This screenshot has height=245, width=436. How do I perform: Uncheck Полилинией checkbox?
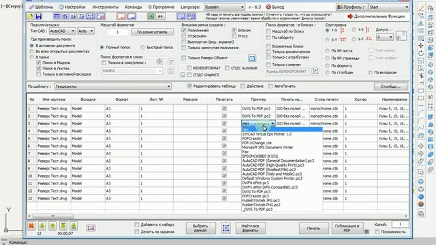pos(184,30)
